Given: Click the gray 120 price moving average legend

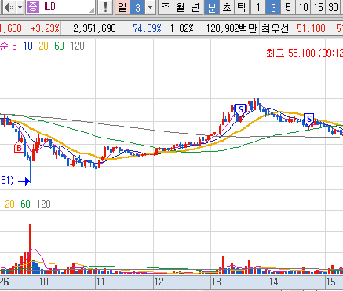Looking at the screenshot, I should pos(78,46).
